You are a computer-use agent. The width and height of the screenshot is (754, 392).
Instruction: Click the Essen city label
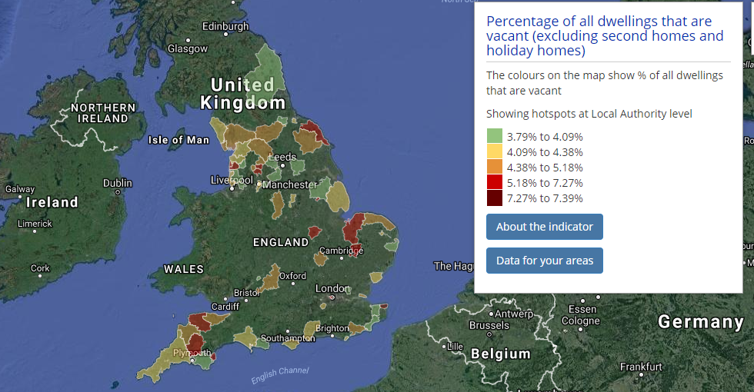(x=582, y=309)
